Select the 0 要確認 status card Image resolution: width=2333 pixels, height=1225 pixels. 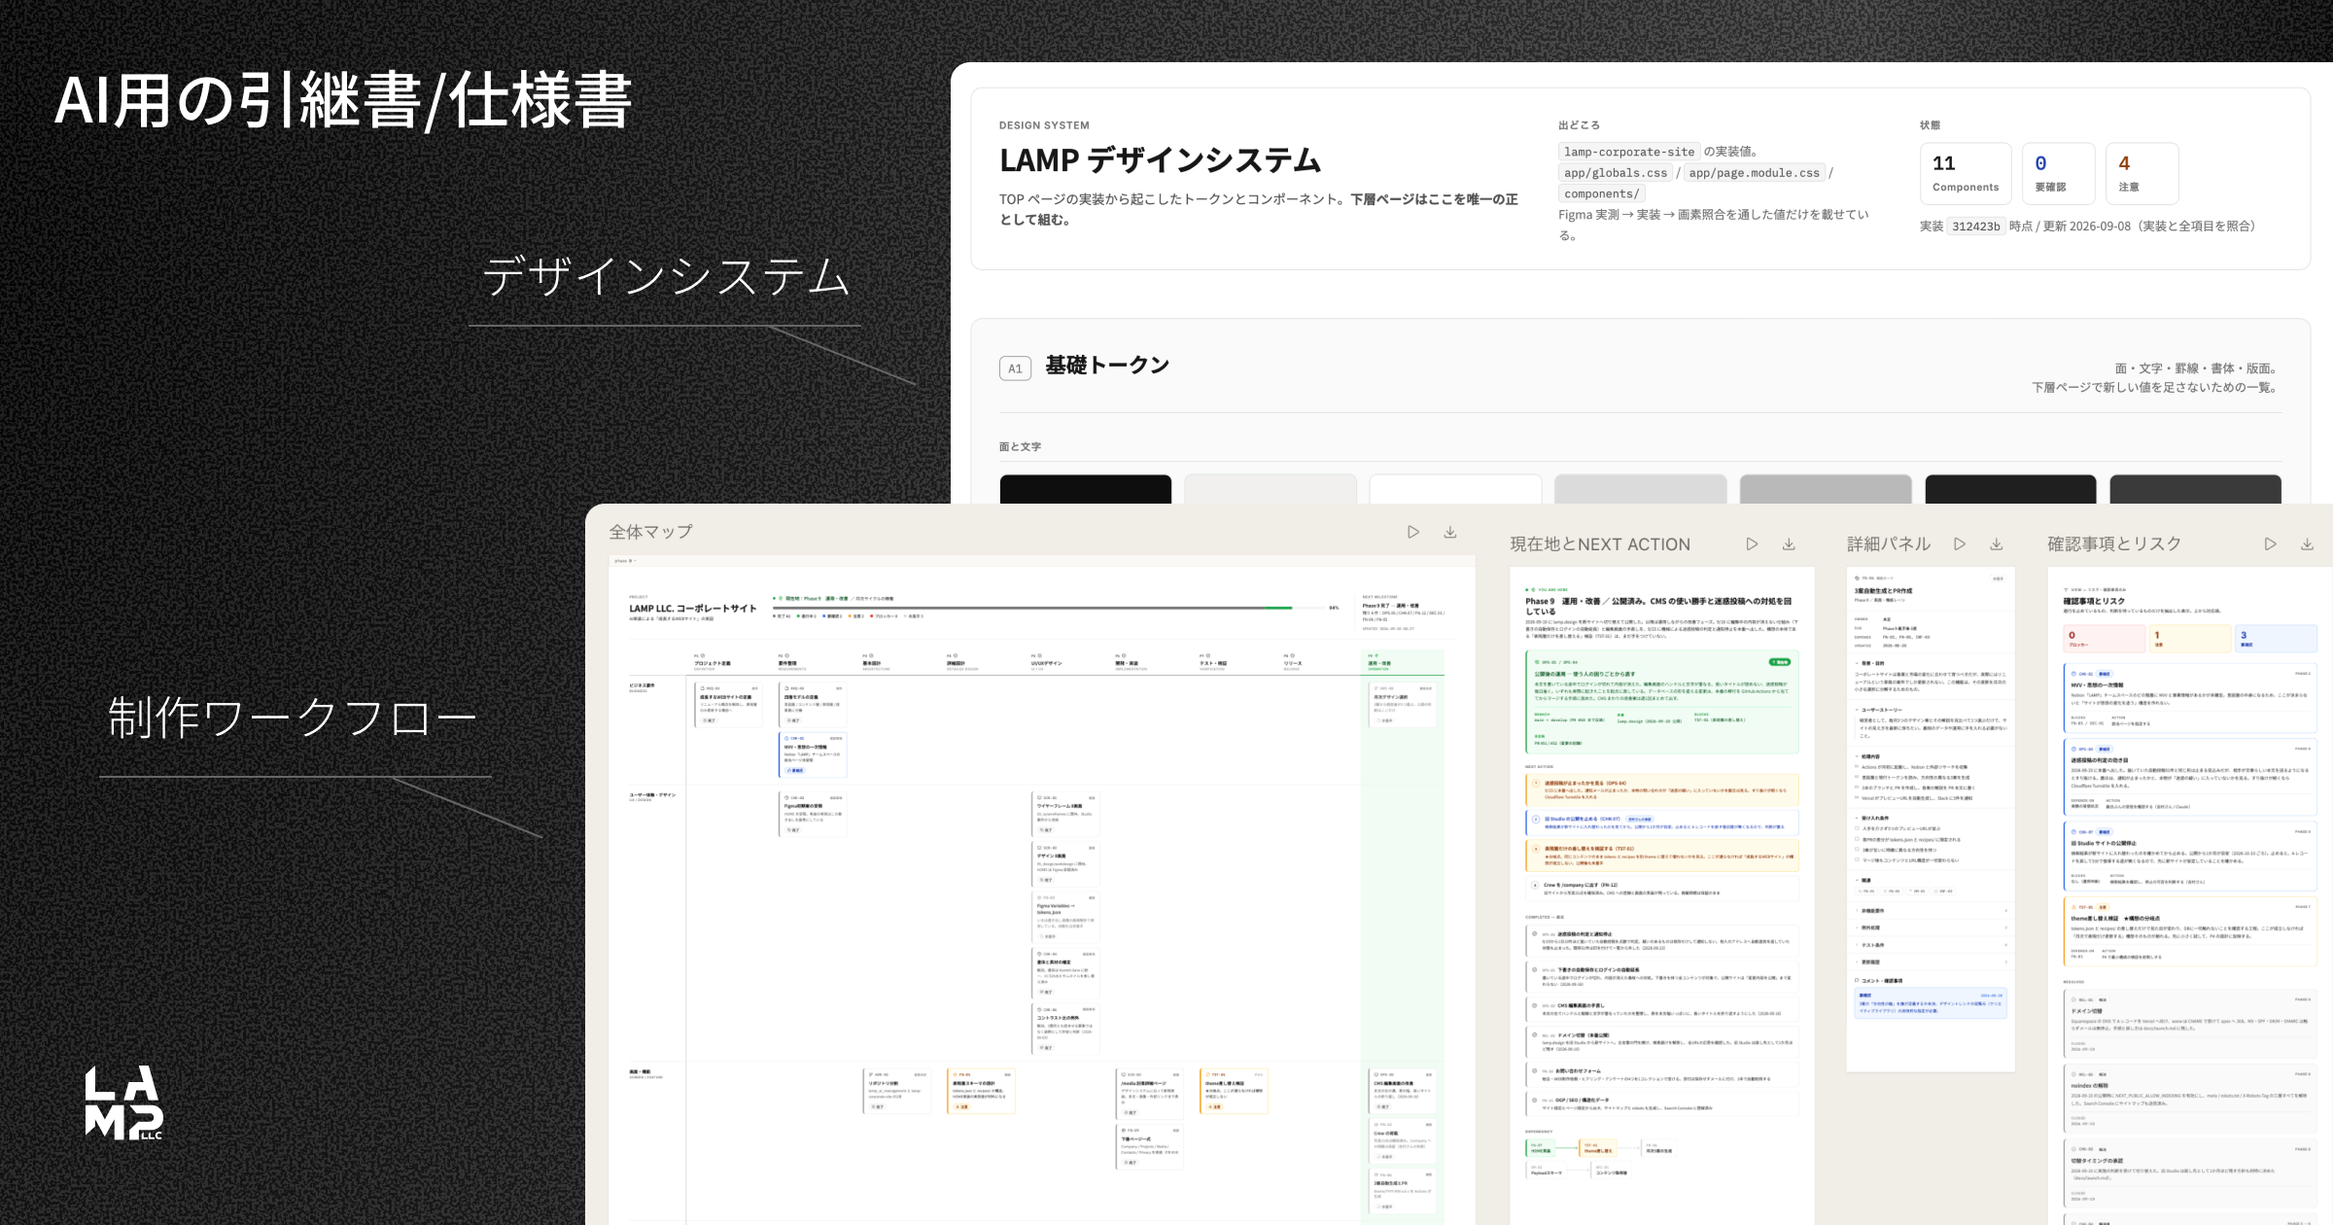[x=2058, y=173]
